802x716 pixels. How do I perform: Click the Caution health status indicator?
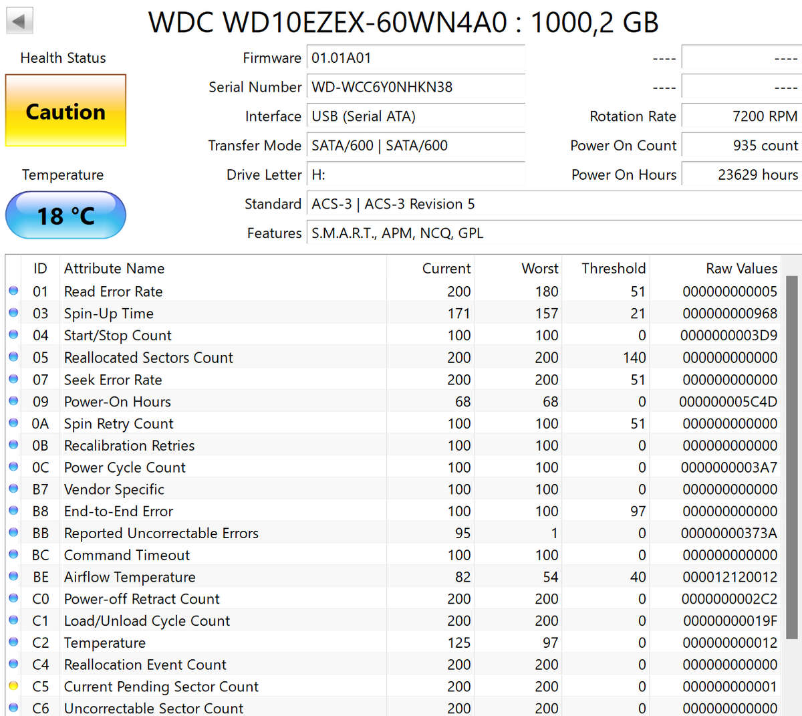[x=65, y=112]
